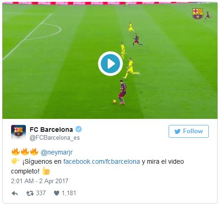219x204 pixels.
Task: Click the FC Barcelona avatar
Action: [x=18, y=132]
